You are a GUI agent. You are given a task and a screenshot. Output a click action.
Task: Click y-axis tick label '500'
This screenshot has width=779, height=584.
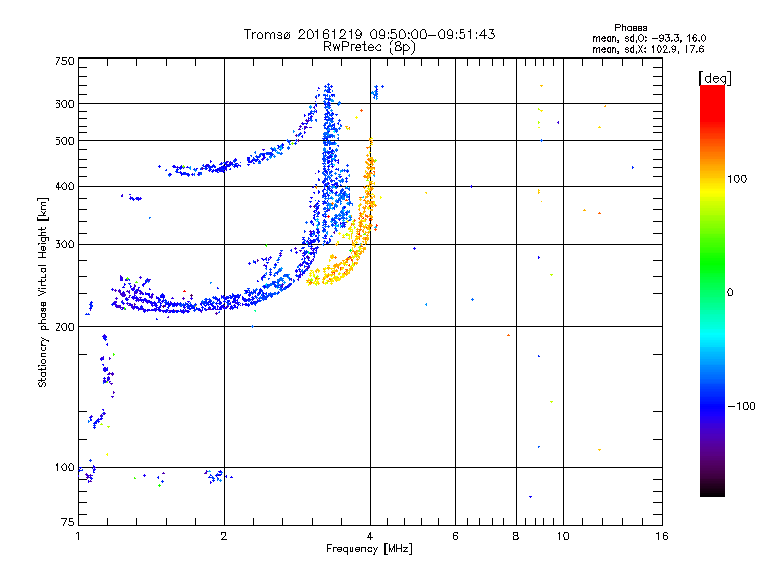[64, 141]
